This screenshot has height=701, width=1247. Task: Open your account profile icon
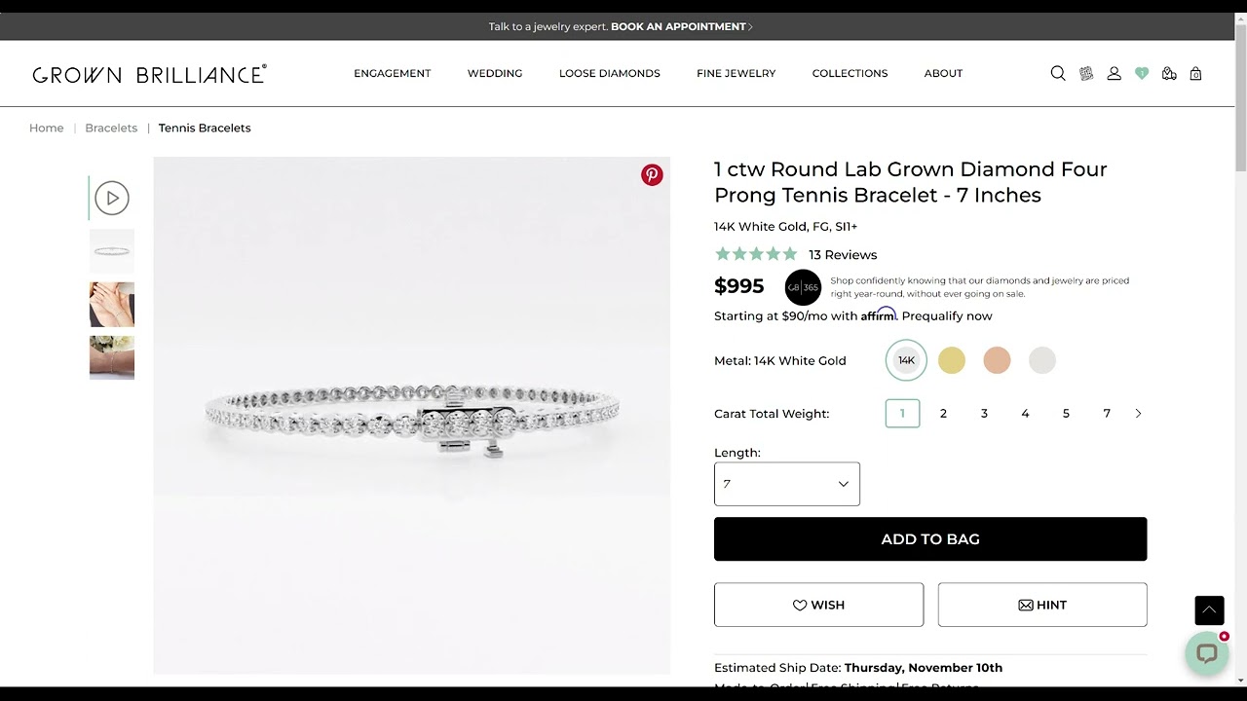[x=1115, y=73]
